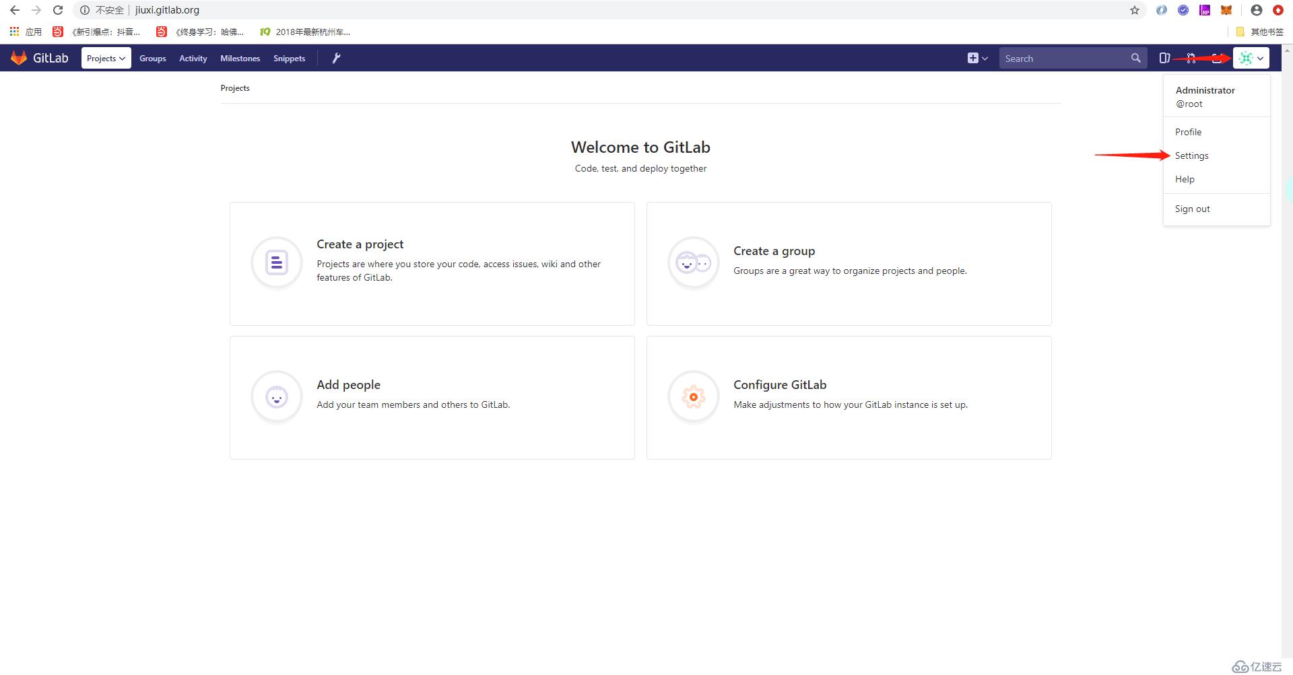Image resolution: width=1293 pixels, height=675 pixels.
Task: Go to Groups in the navbar
Action: (x=152, y=59)
